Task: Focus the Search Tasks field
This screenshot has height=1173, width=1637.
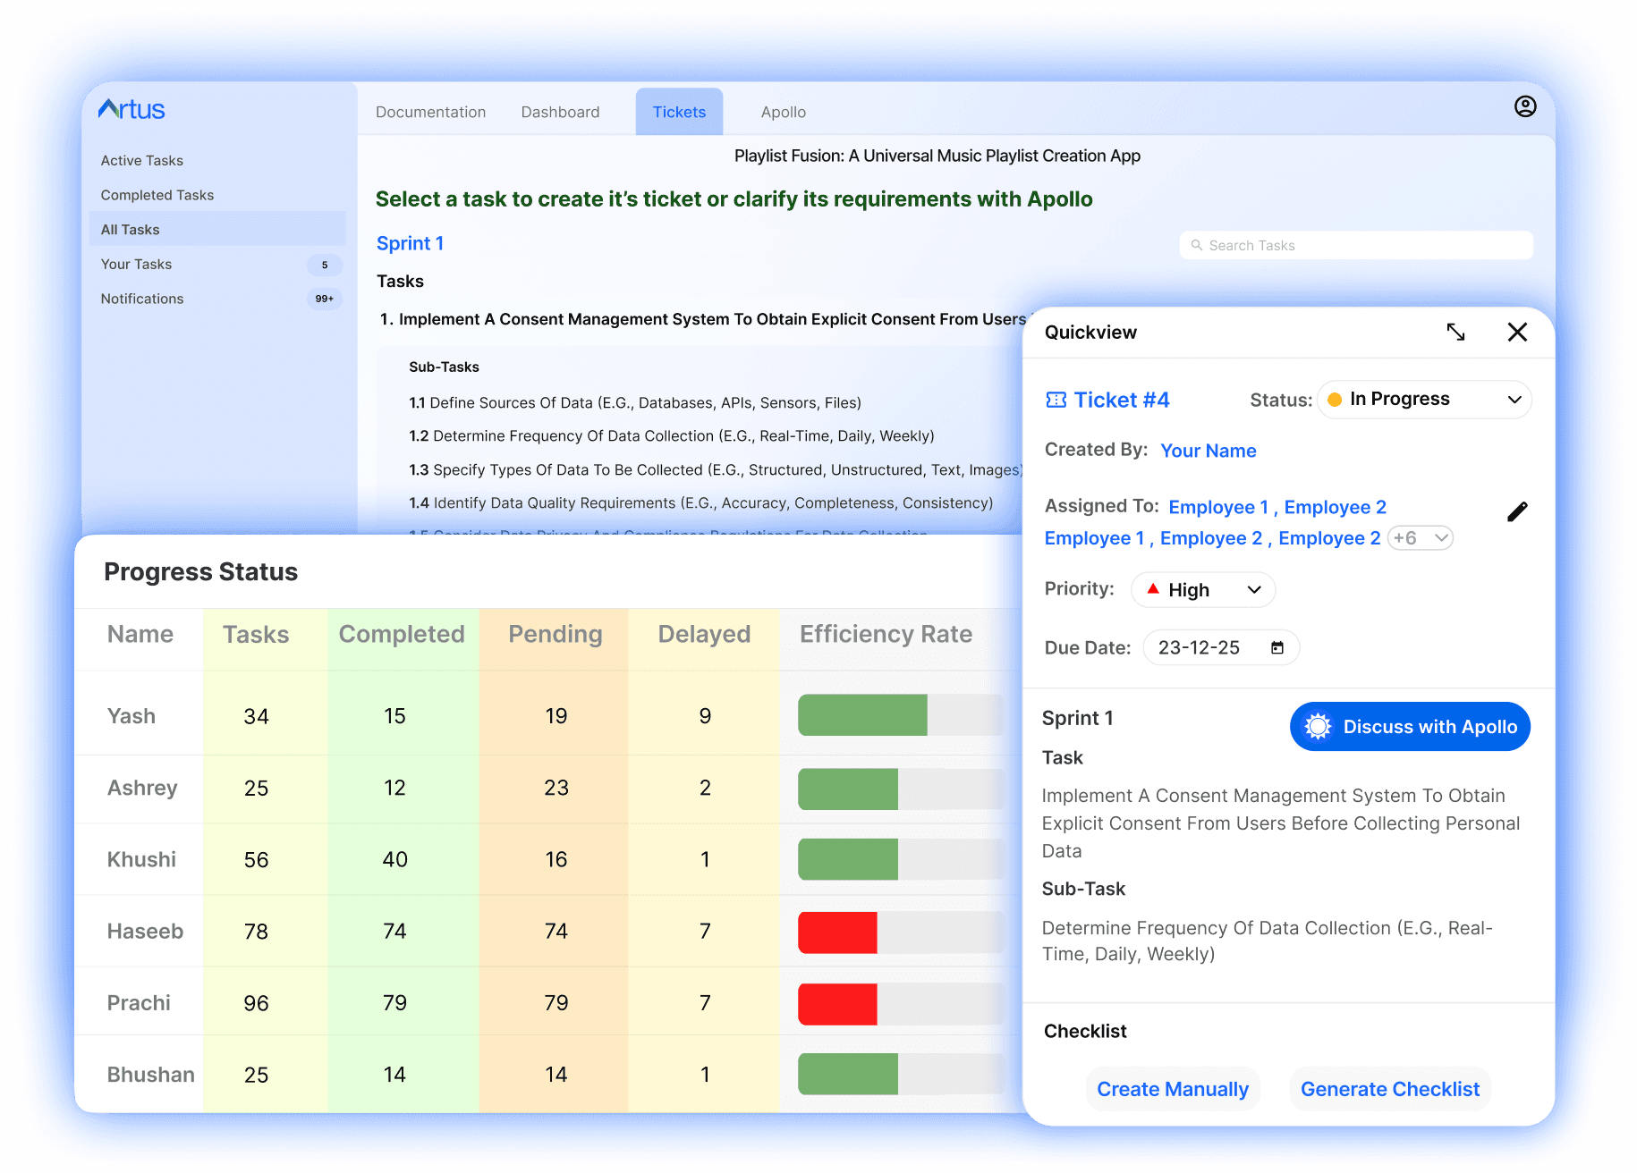Action: [x=1356, y=245]
